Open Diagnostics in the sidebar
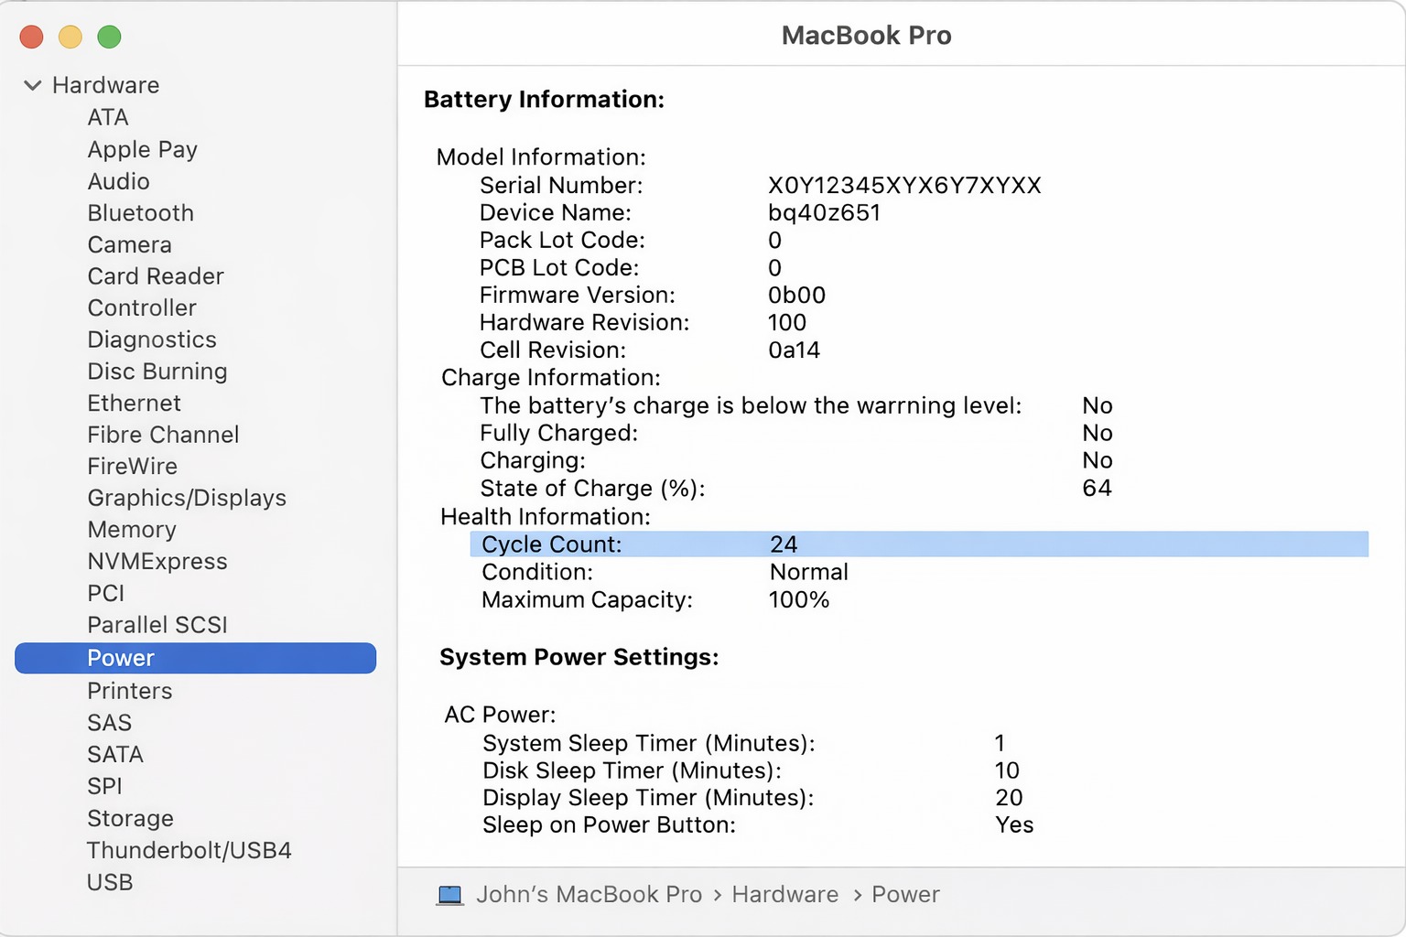 tap(152, 339)
